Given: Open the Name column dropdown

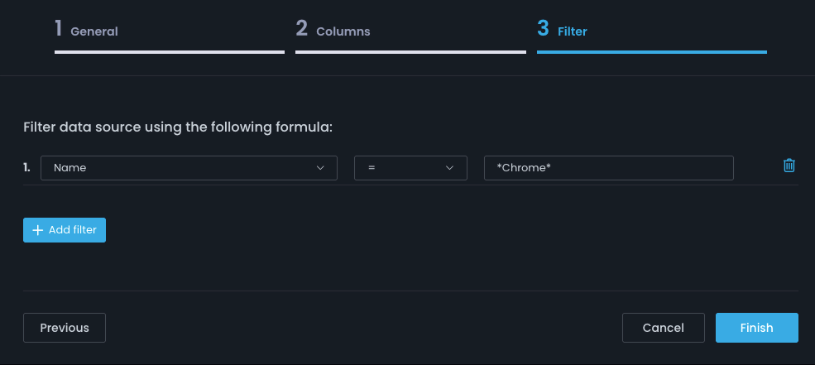Looking at the screenshot, I should (x=189, y=168).
